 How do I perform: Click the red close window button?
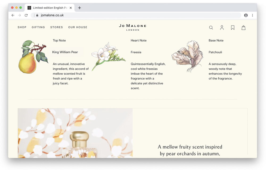click(12, 8)
